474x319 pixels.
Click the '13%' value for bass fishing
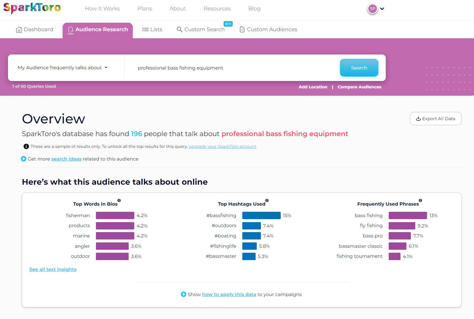(434, 216)
